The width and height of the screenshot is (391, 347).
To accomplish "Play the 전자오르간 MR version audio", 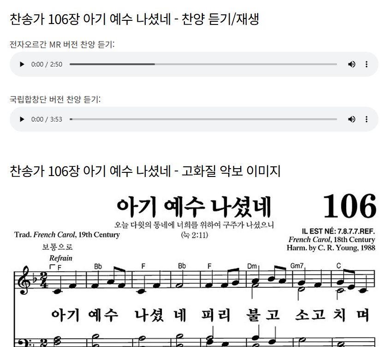I will (22, 64).
